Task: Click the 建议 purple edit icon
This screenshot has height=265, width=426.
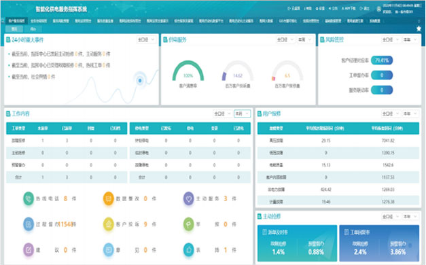Action: [x=29, y=250]
